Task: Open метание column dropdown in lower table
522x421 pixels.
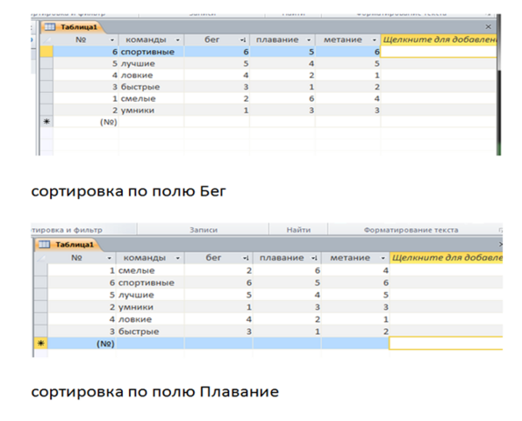Action: coord(383,258)
